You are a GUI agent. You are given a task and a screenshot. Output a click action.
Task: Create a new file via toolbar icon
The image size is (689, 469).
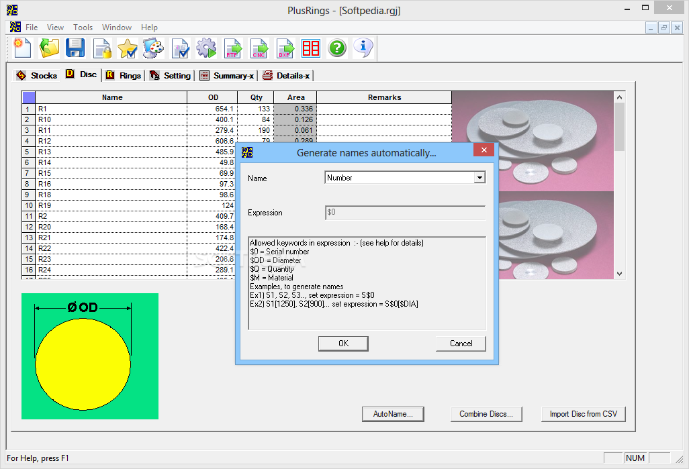pos(23,48)
